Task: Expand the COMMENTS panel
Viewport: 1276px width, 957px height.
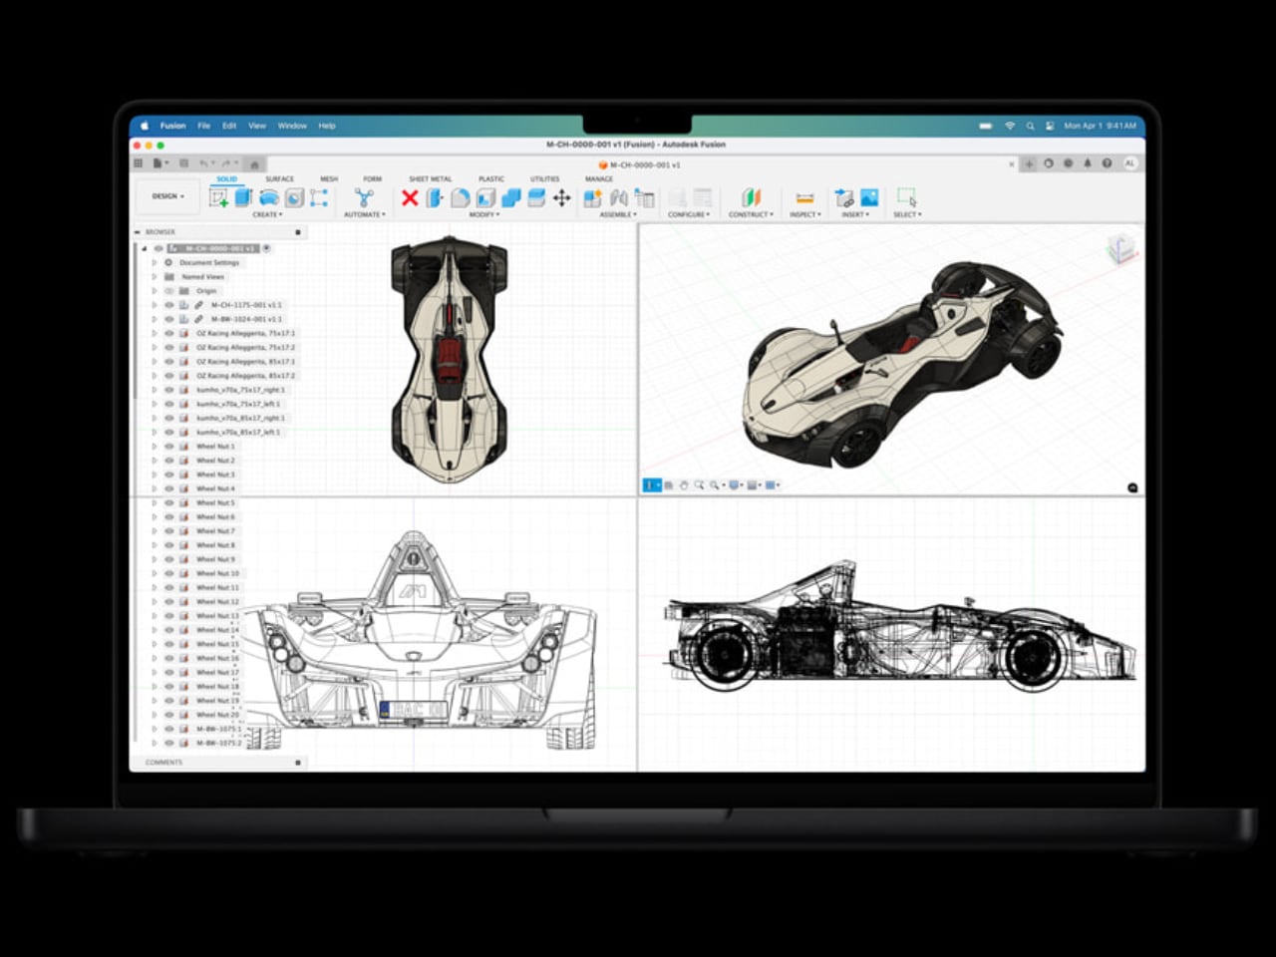Action: point(298,763)
